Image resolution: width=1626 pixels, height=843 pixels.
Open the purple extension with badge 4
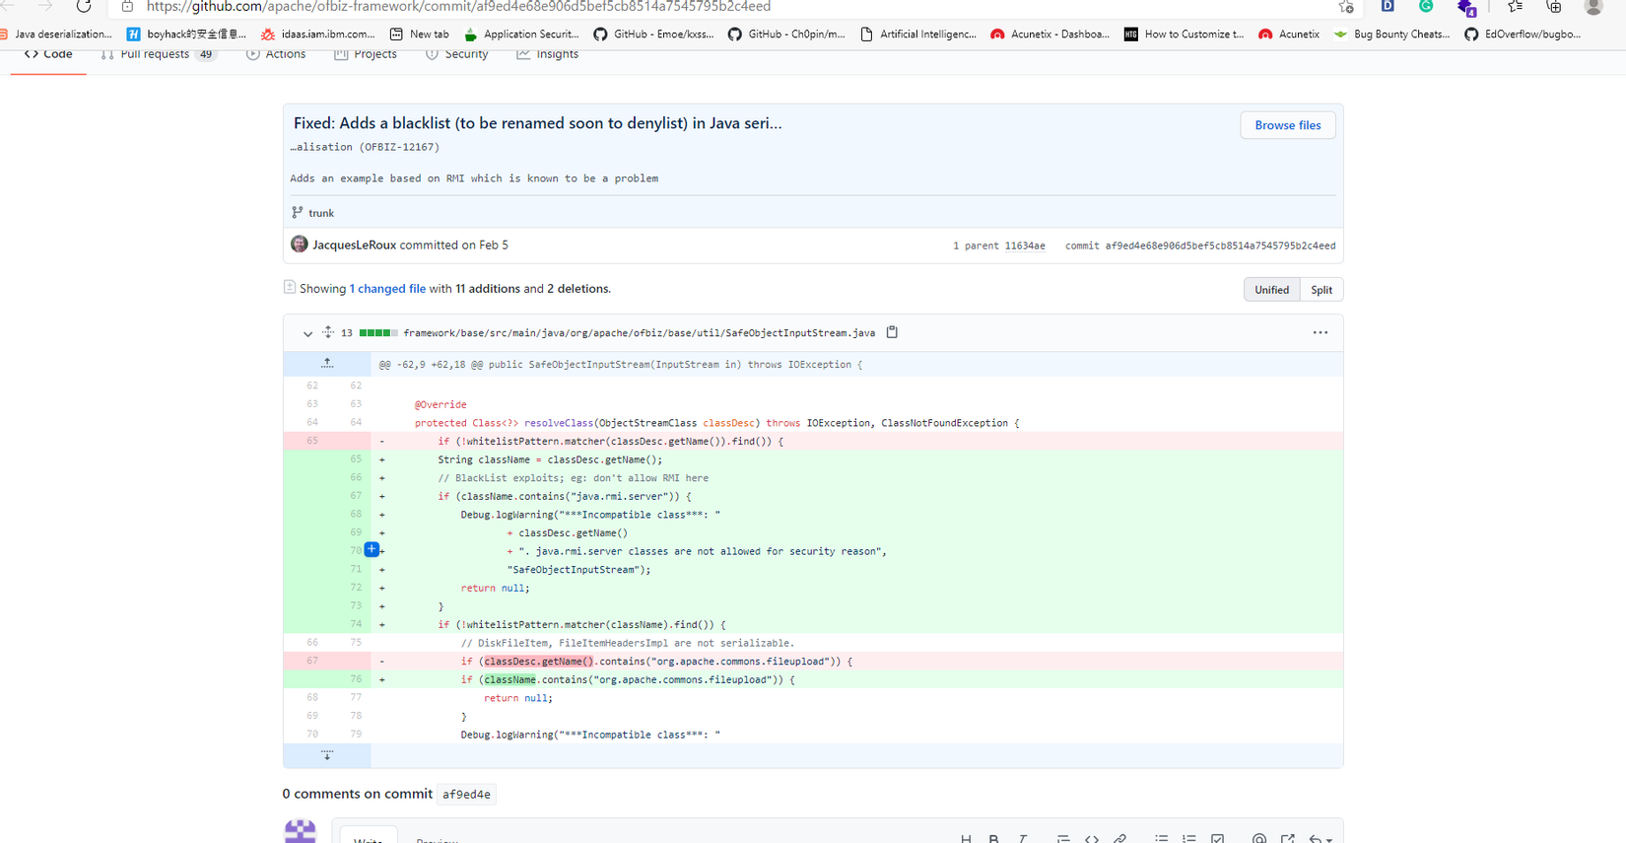tap(1466, 7)
